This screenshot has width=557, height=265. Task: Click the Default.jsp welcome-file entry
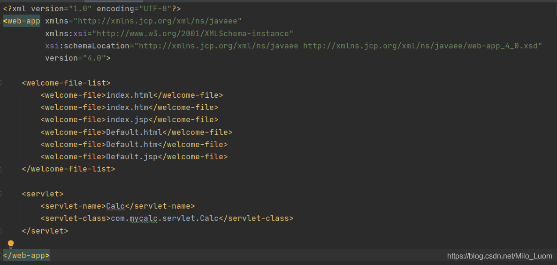132,156
